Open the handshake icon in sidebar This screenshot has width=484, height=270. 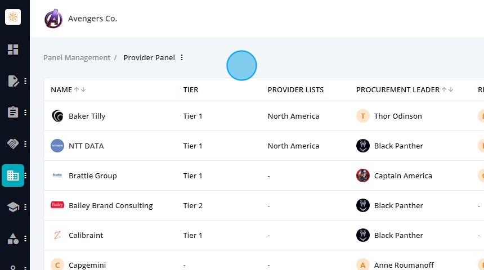(13, 144)
